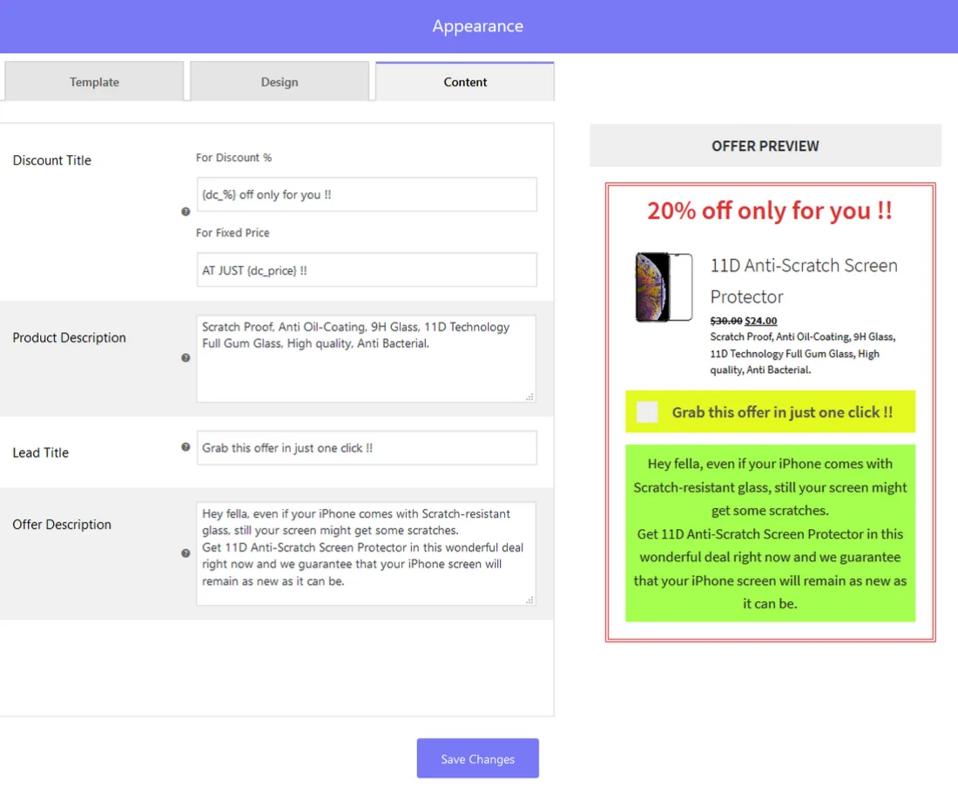Screen dimensions: 958x787
Task: Click the Offer Description textarea resize grip
Action: 530,598
